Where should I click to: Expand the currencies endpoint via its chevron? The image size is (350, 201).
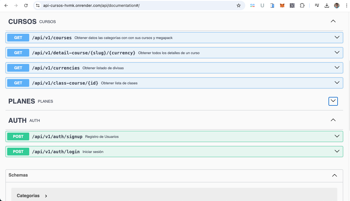337,68
